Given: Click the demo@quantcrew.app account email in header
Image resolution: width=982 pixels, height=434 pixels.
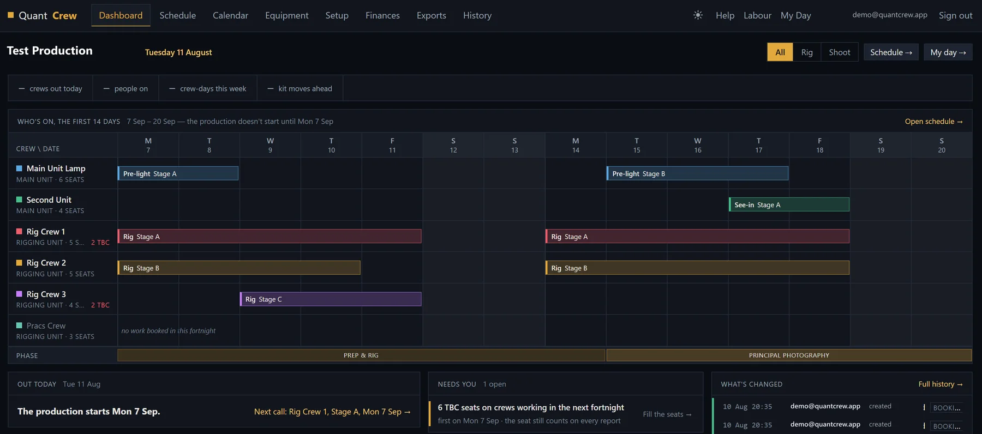Looking at the screenshot, I should coord(890,15).
